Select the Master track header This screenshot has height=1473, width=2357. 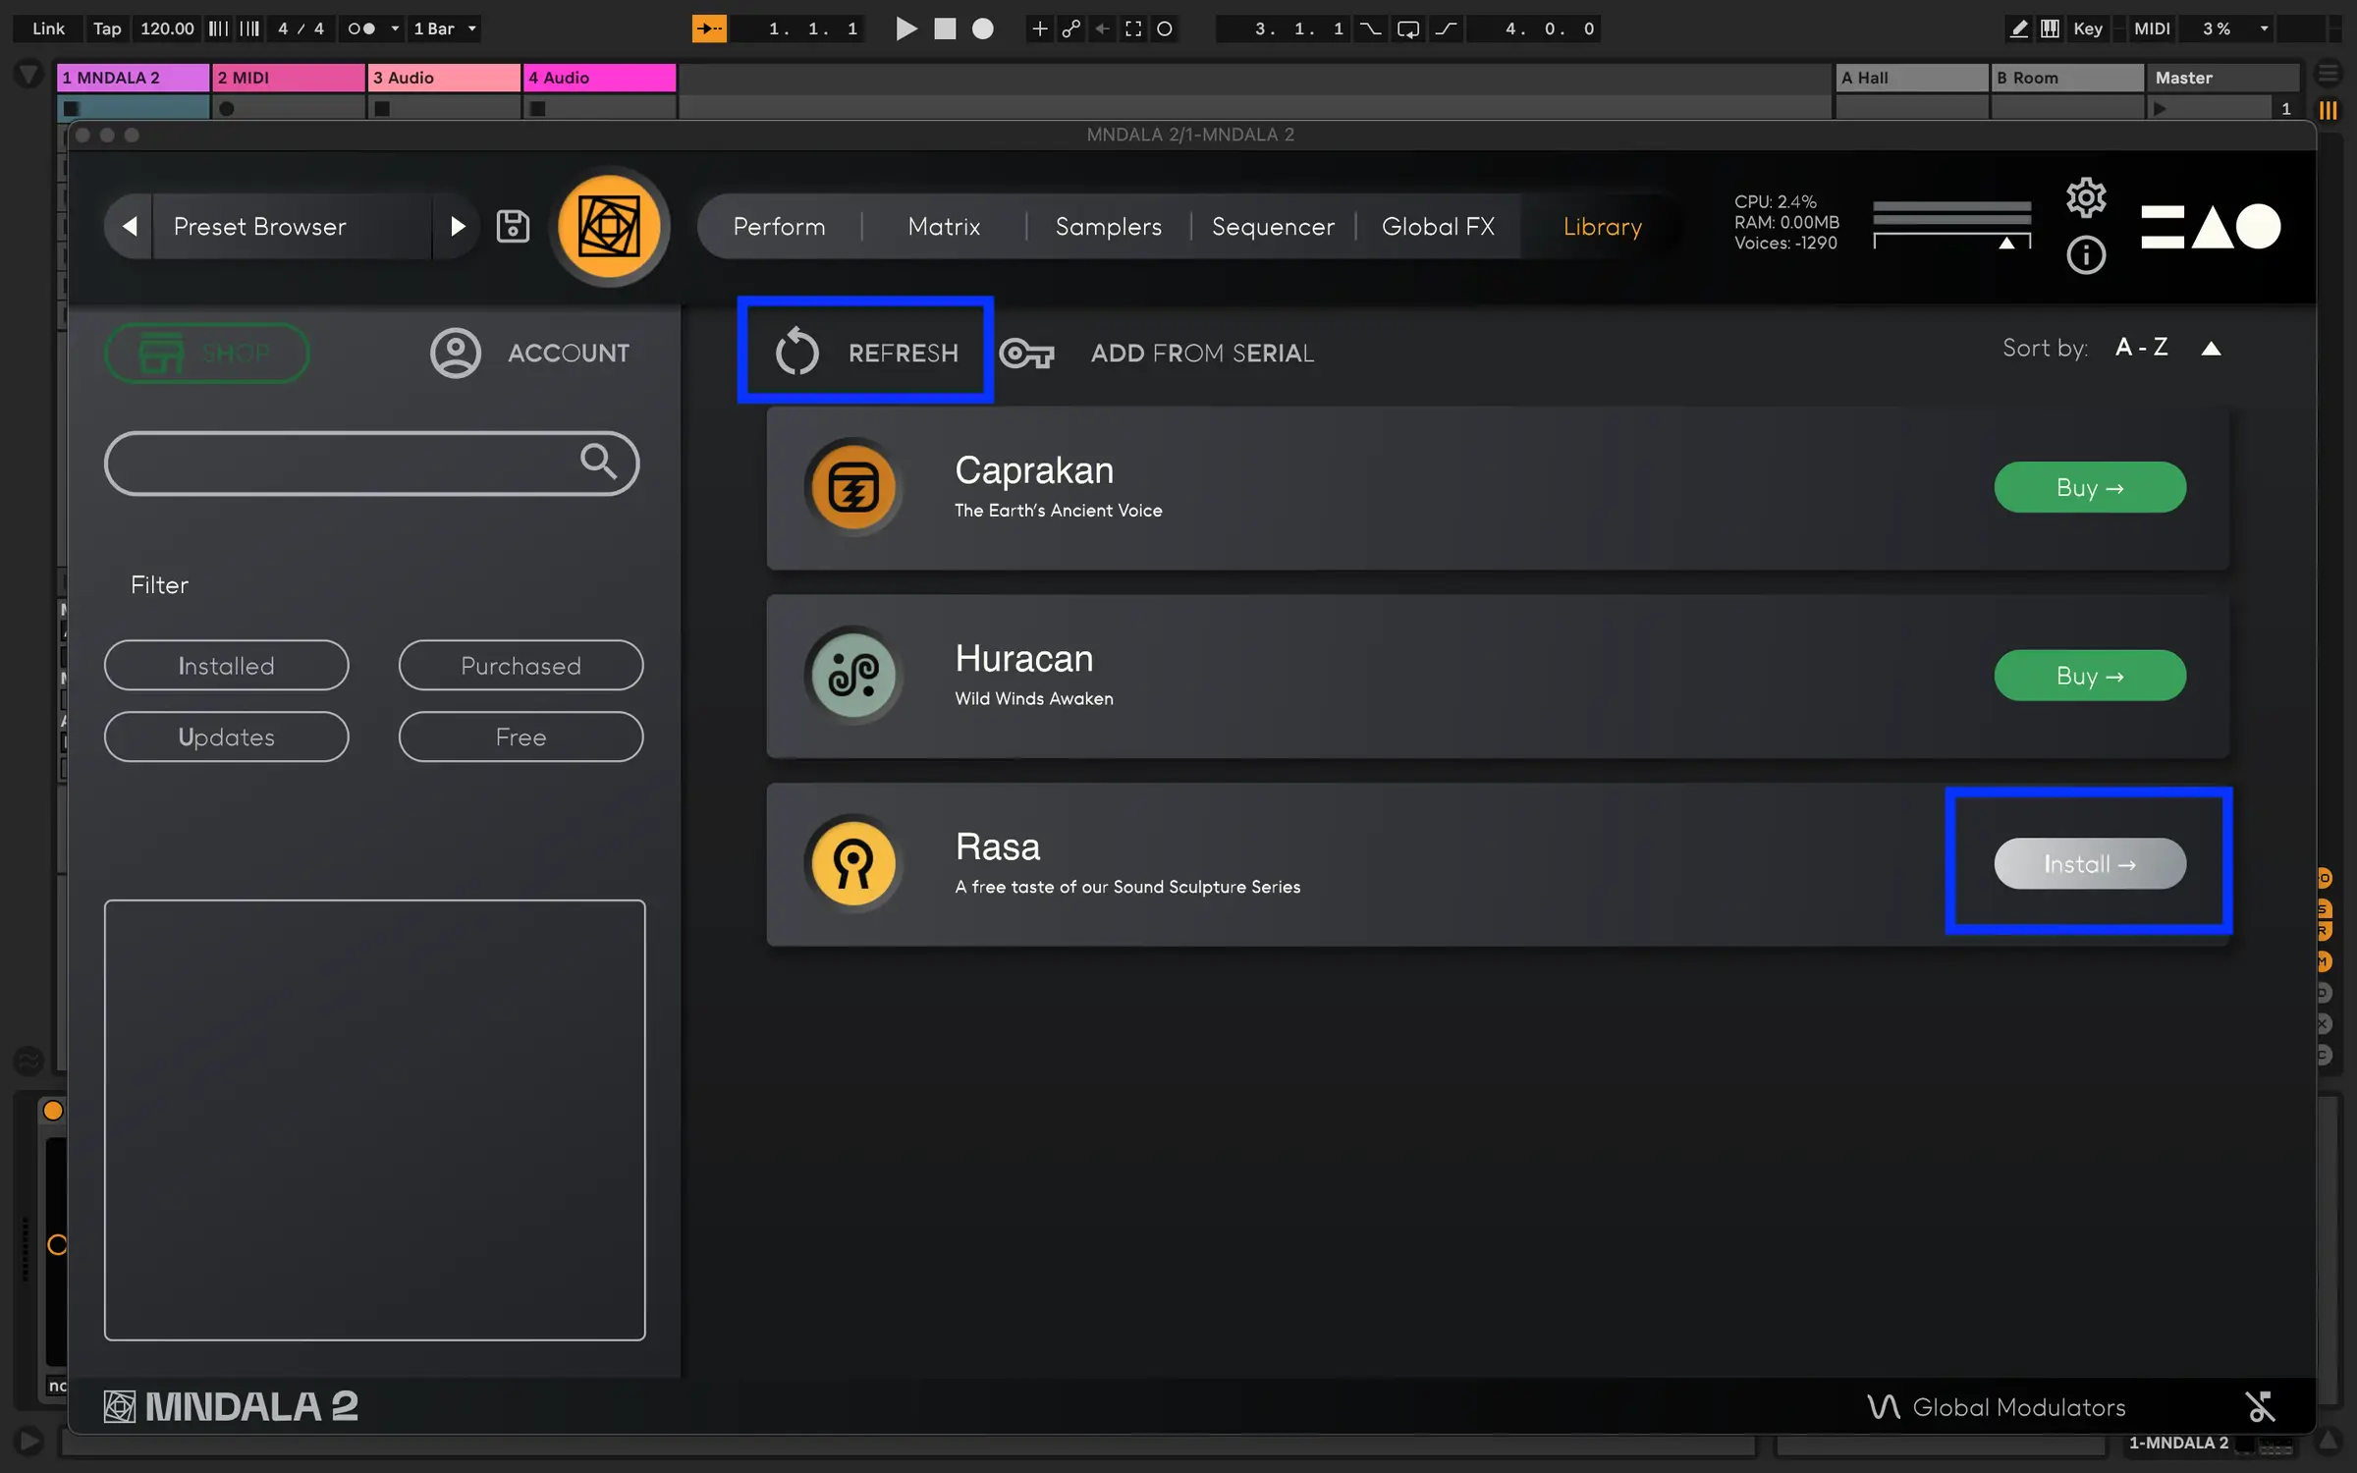tap(2225, 78)
